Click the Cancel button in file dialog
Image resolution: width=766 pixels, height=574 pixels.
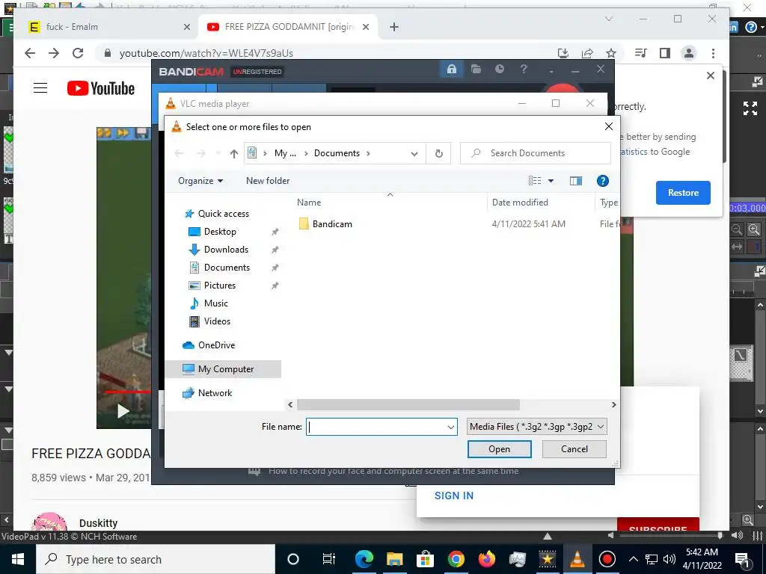click(x=574, y=449)
